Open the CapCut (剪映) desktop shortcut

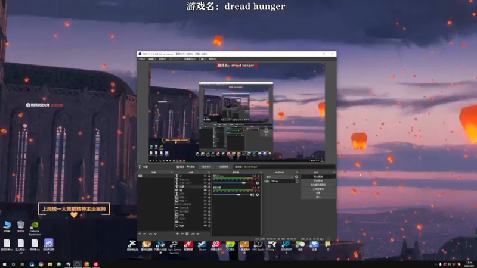pos(132,245)
